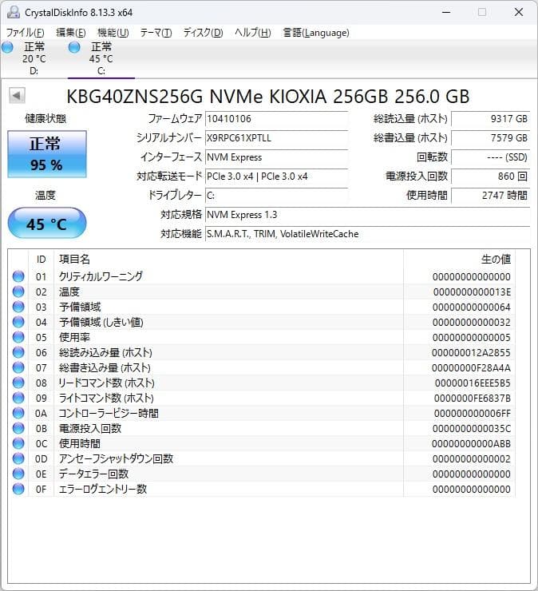Click status icon for 0A コントローラービジー時間
Image resolution: width=538 pixels, height=591 pixels.
18,413
